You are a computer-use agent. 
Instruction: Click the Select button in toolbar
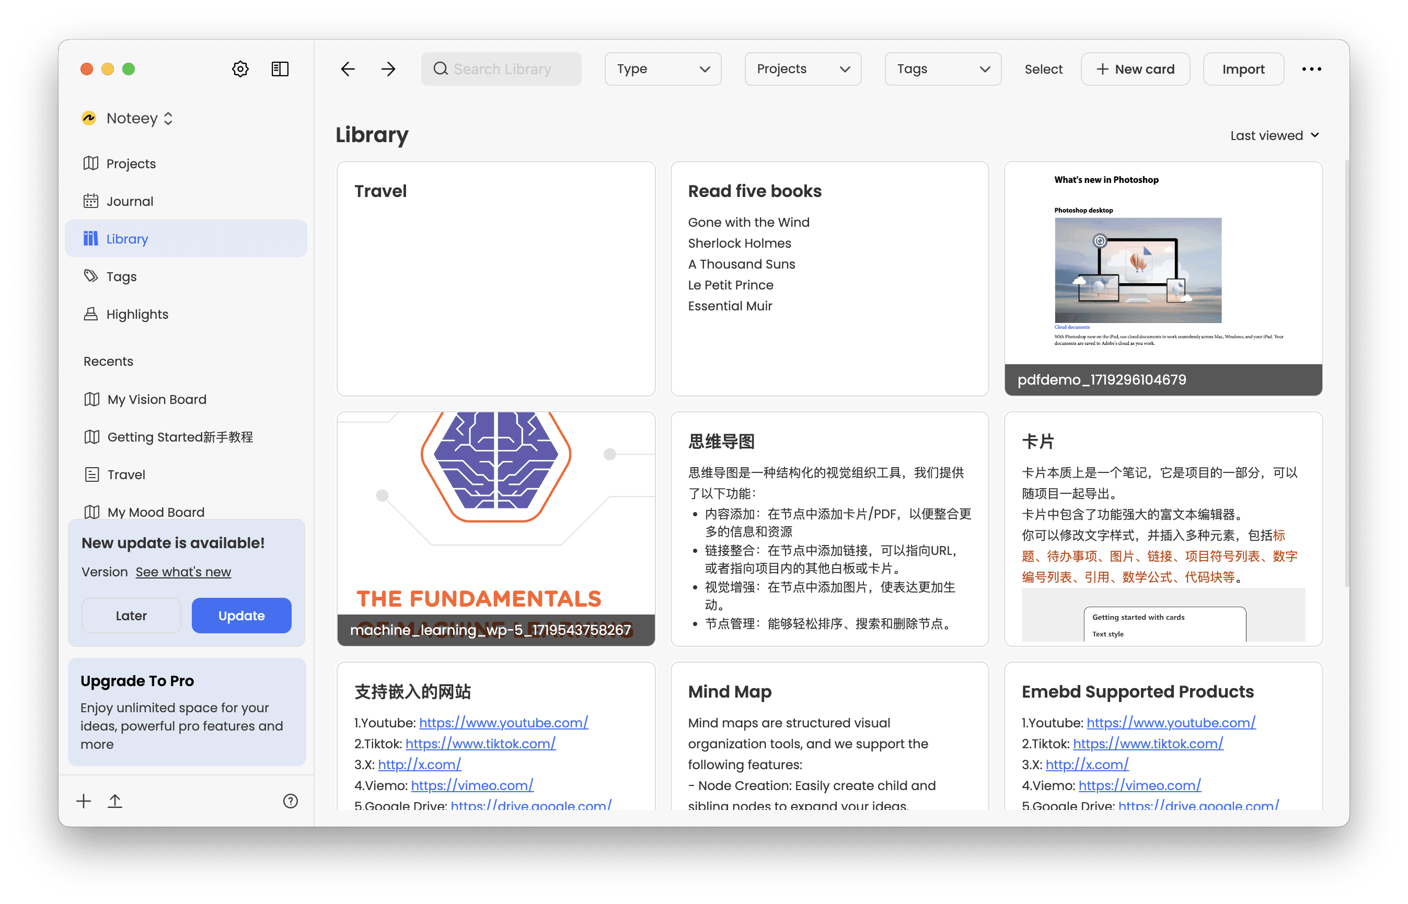(x=1043, y=68)
